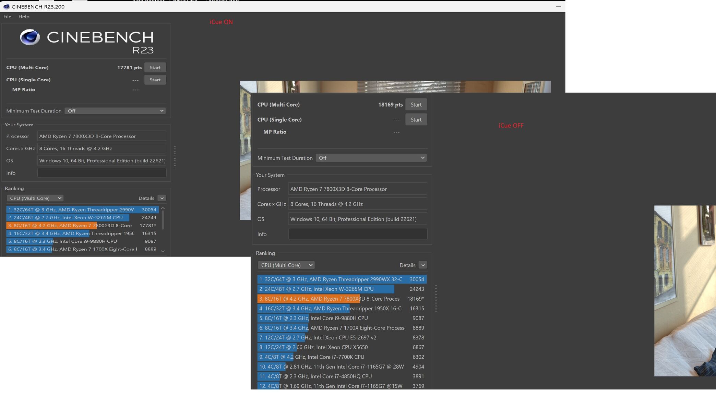Viewport: 716px width, 396px height.
Task: Select i7-1165G7 @ 28W ranking row
Action: click(342, 367)
